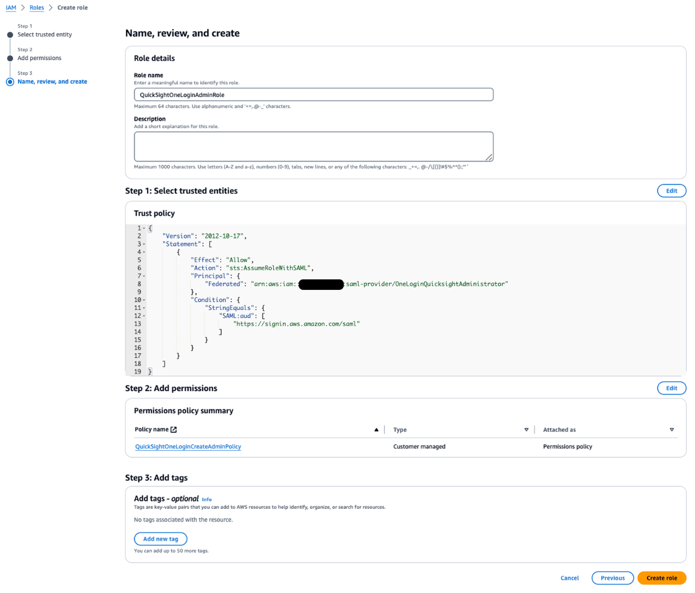Click the Attached as column header
695x593 pixels.
(x=559, y=430)
